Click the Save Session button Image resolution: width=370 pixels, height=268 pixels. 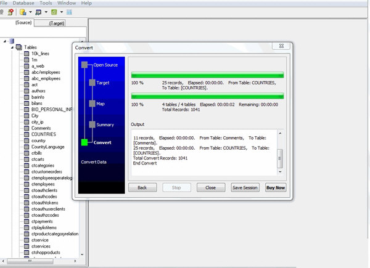(245, 188)
